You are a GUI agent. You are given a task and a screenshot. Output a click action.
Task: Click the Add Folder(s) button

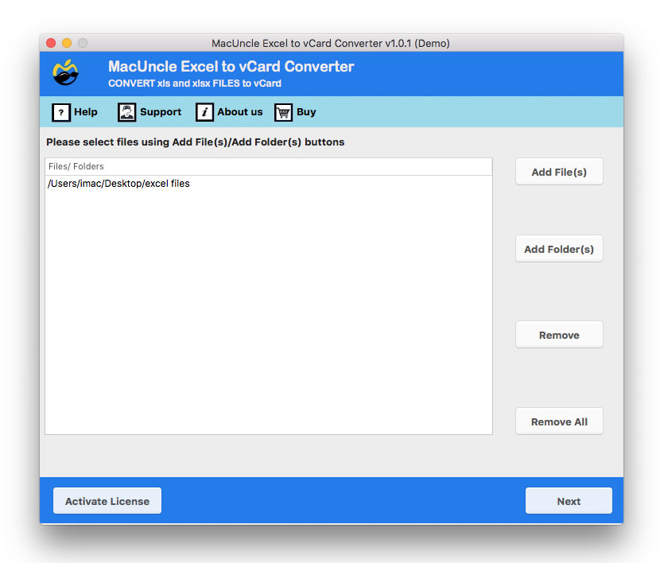[559, 249]
